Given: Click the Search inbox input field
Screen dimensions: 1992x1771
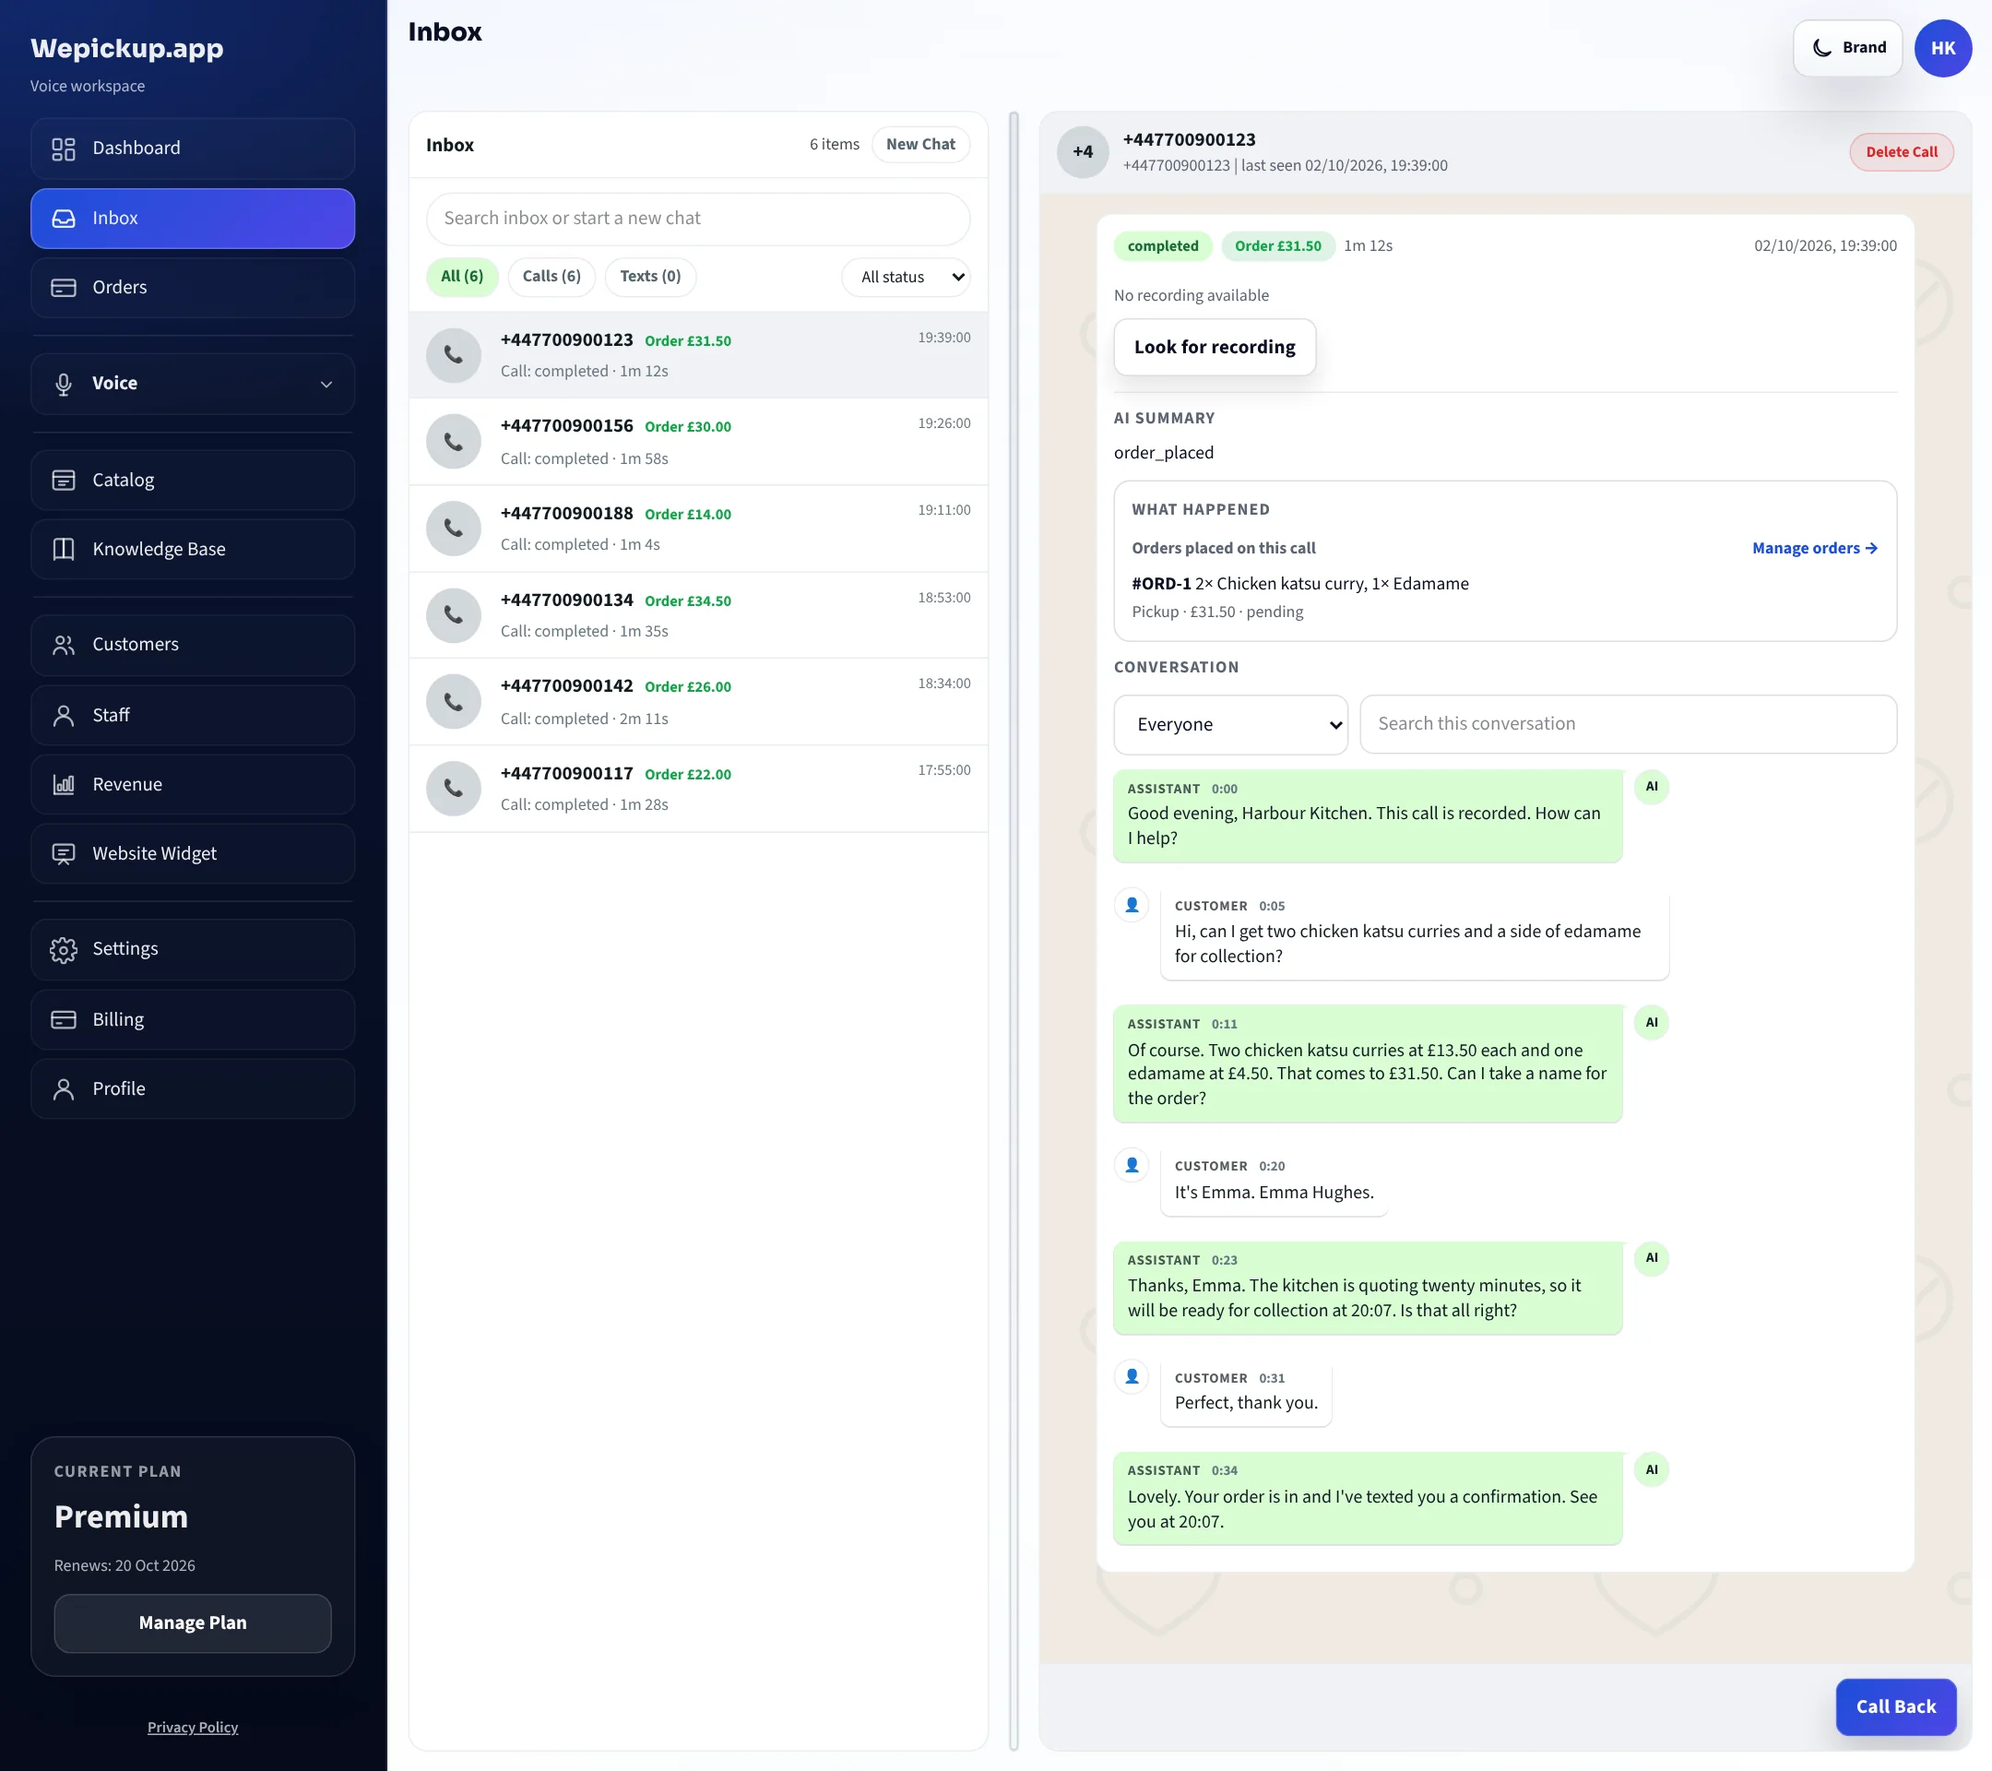Looking at the screenshot, I should point(698,219).
